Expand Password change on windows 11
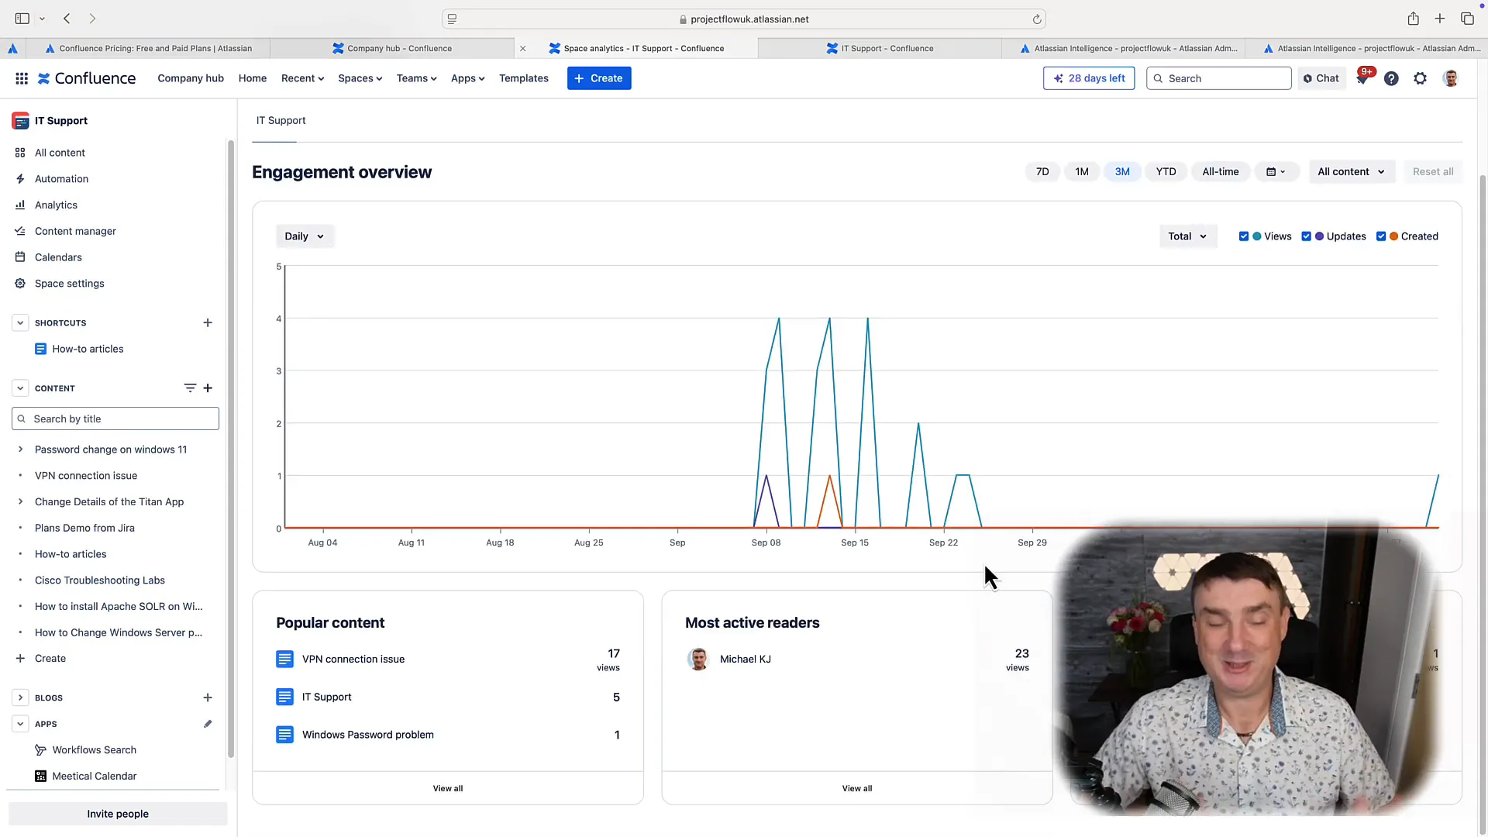 20,449
